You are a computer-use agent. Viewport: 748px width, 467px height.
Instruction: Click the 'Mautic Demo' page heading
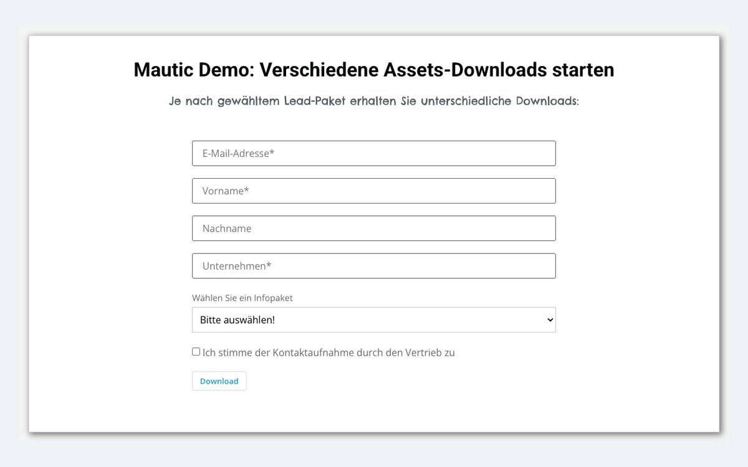(x=374, y=70)
